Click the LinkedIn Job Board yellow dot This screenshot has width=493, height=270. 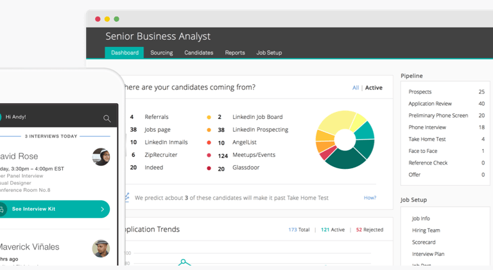click(209, 118)
